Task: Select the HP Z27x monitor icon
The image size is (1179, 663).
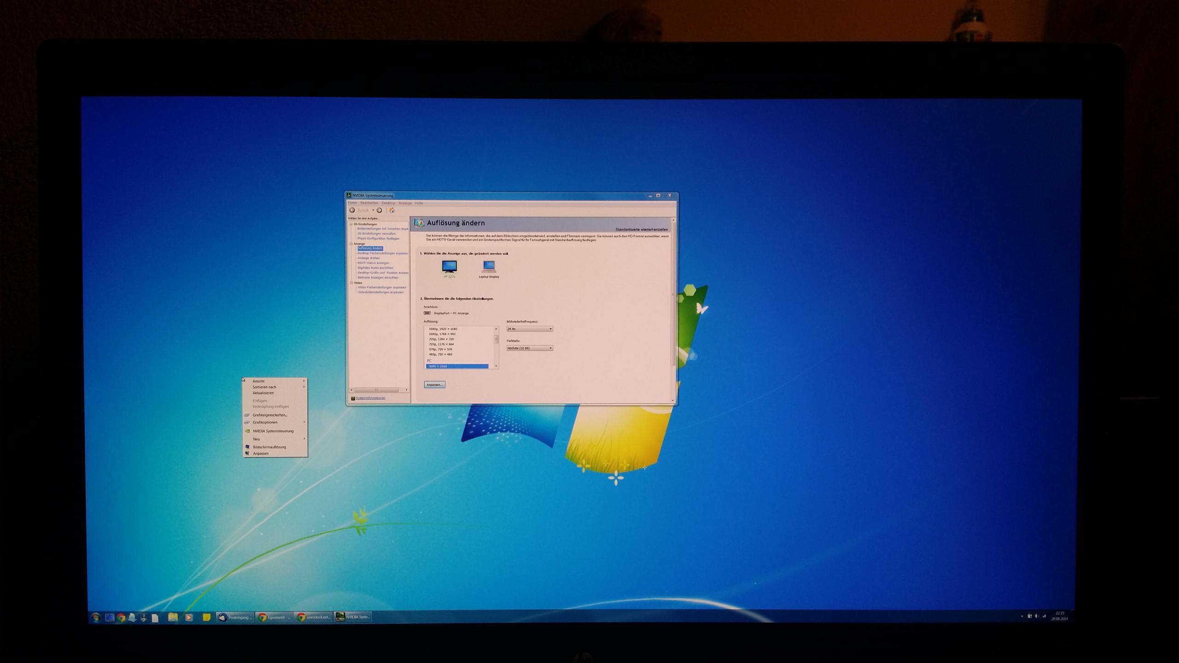Action: (449, 267)
